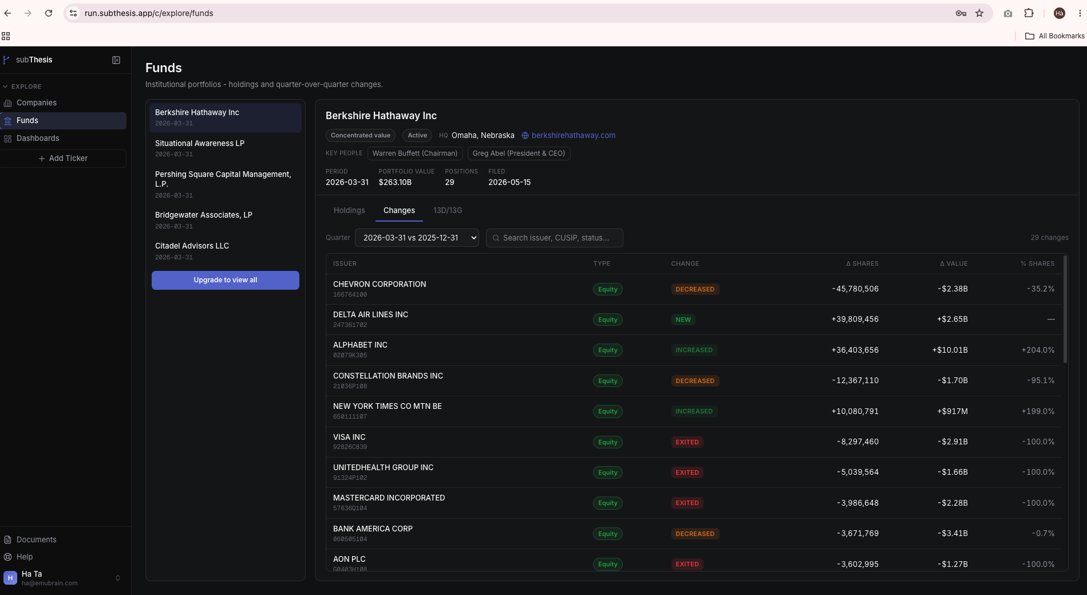This screenshot has height=595, width=1087.
Task: Click the DECREASED badge for Chevron
Action: pyautogui.click(x=695, y=290)
